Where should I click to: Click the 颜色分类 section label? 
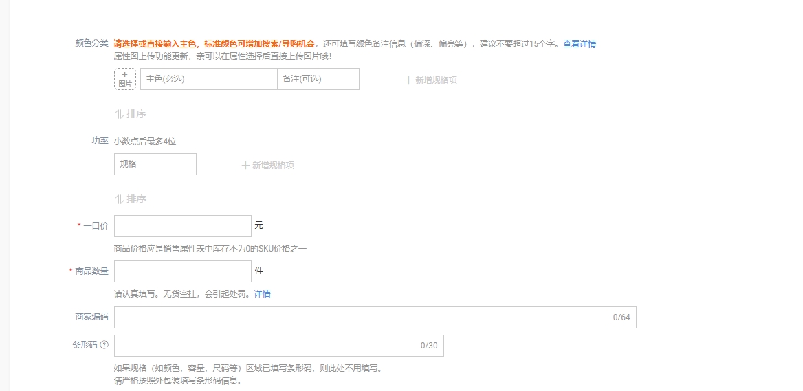91,43
